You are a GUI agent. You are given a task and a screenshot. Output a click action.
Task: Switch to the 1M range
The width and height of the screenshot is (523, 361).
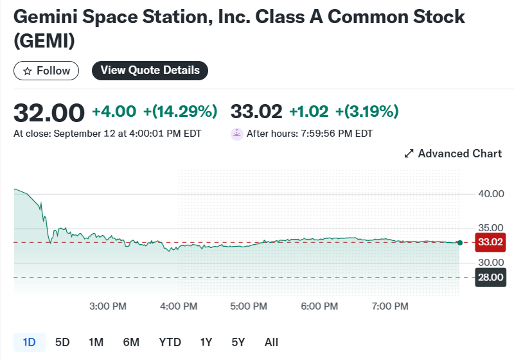click(96, 342)
